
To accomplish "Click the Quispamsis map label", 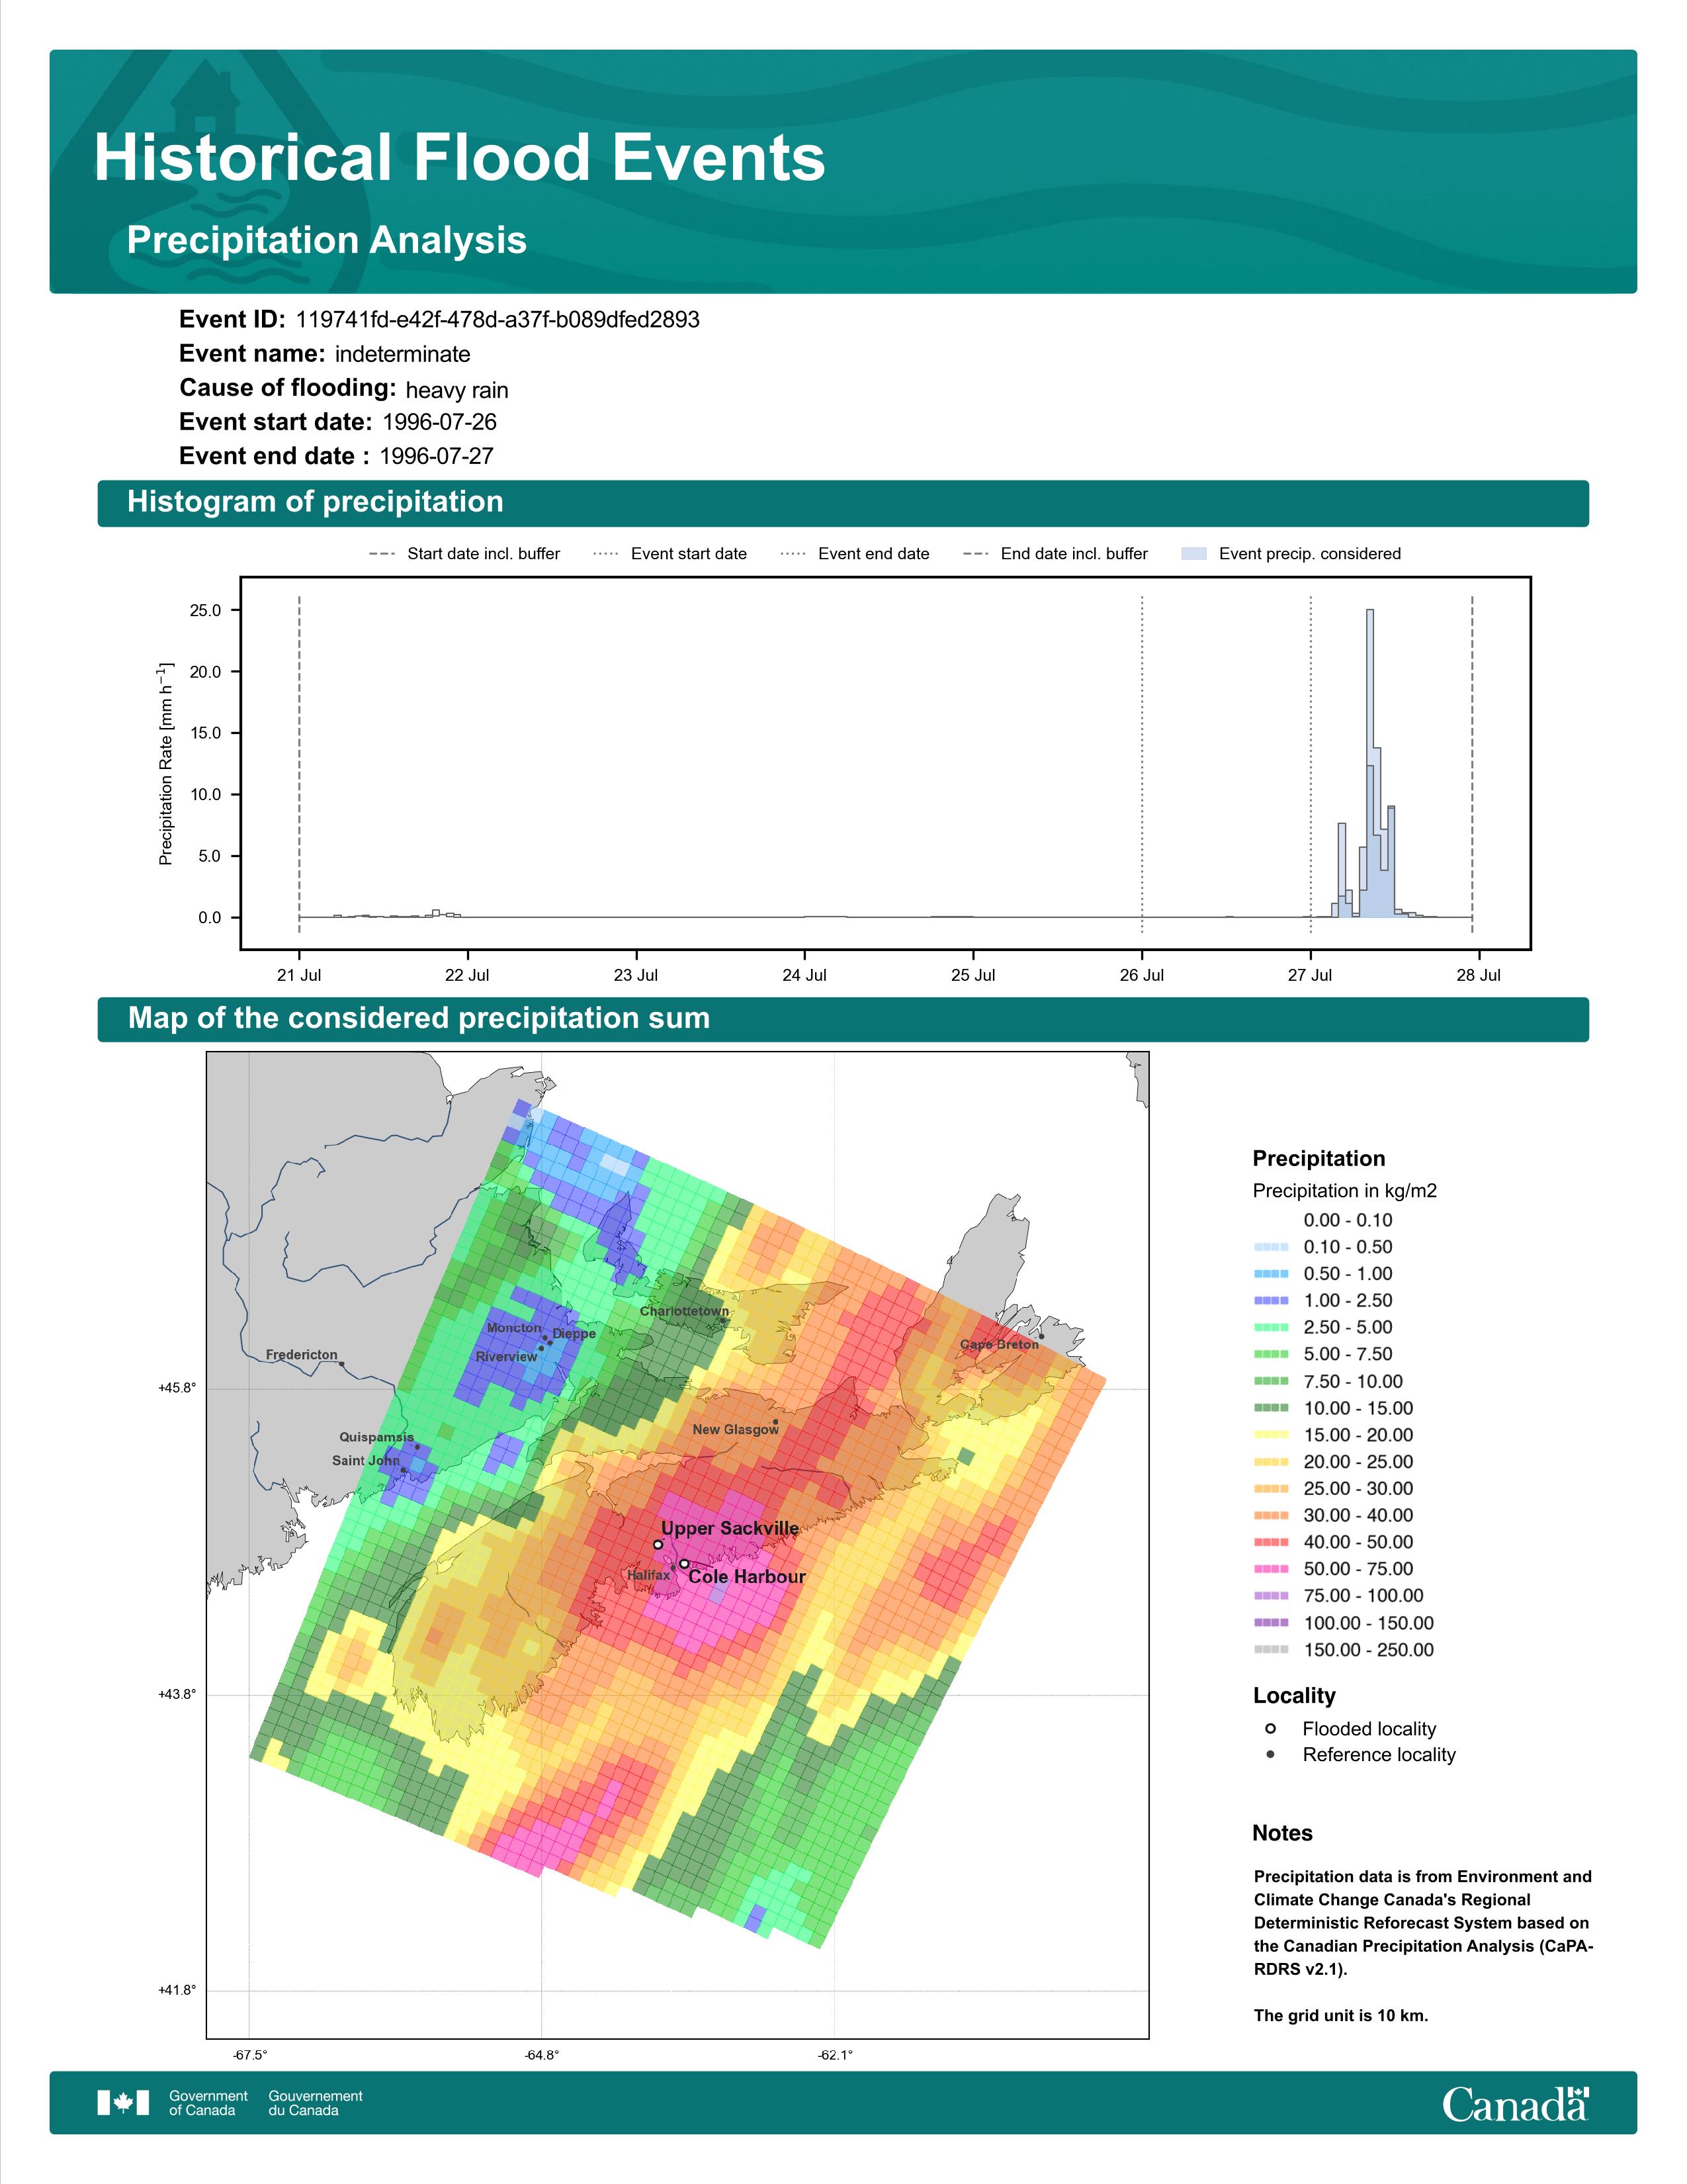I will [x=376, y=1437].
